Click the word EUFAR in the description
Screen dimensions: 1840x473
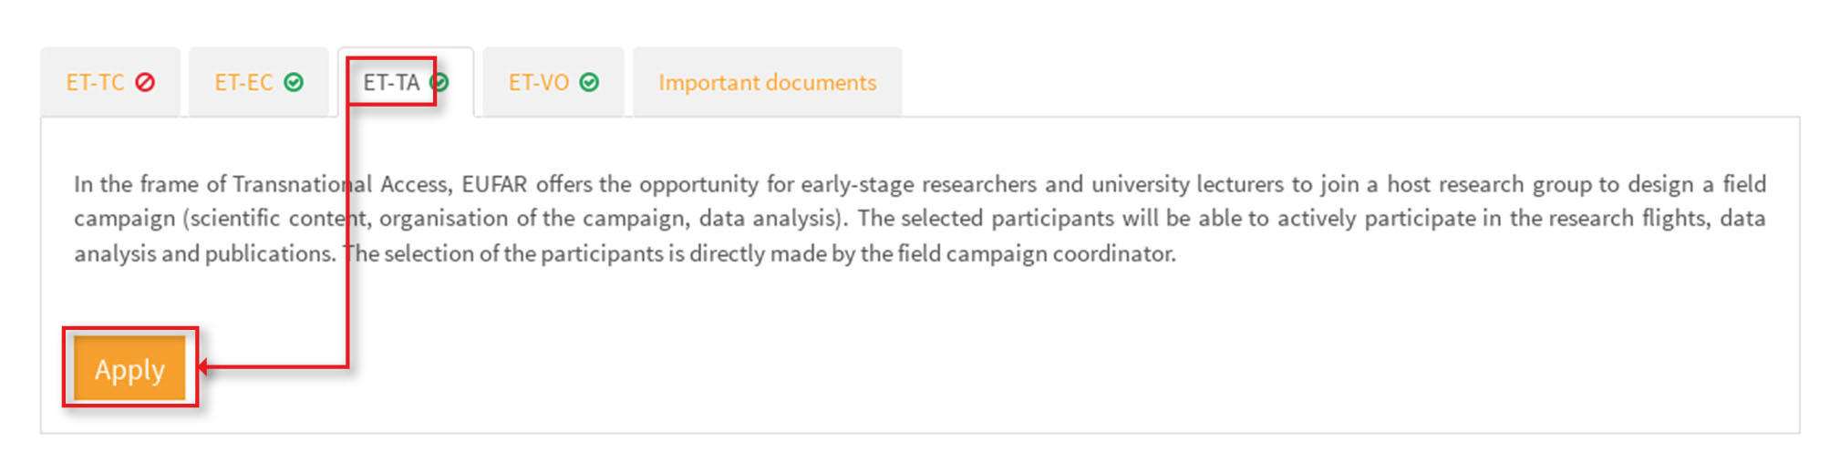pyautogui.click(x=494, y=184)
